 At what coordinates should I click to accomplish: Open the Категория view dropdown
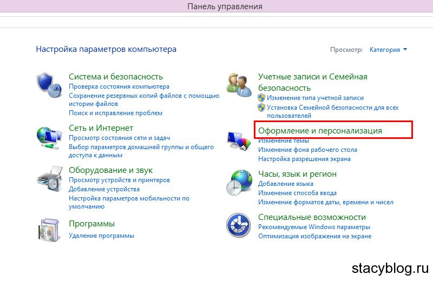[388, 50]
